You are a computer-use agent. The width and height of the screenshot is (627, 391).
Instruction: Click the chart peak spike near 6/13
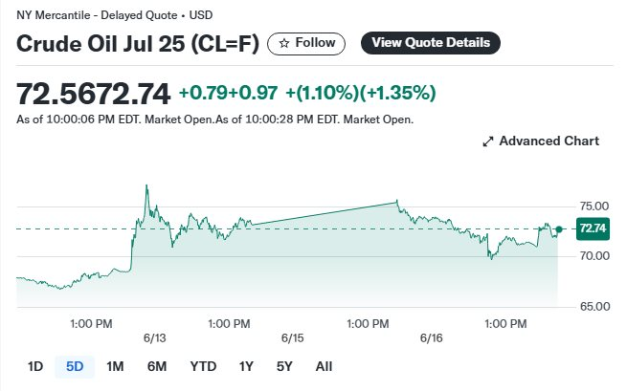point(146,186)
